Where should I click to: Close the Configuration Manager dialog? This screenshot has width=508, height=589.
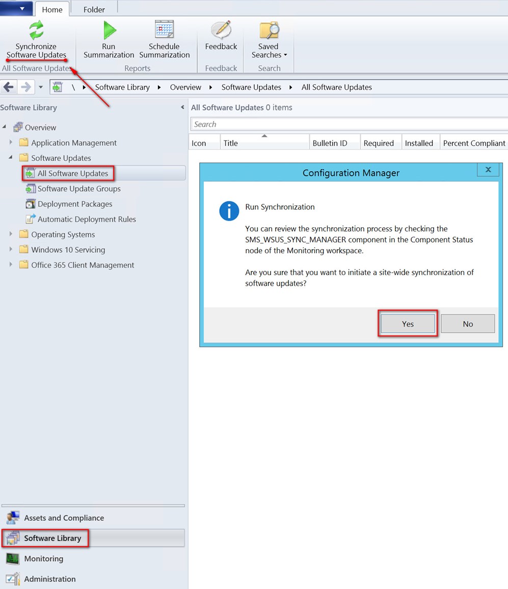pos(488,169)
